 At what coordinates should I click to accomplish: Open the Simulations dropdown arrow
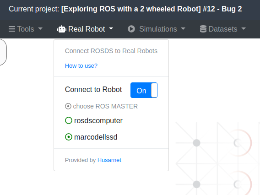[183, 29]
